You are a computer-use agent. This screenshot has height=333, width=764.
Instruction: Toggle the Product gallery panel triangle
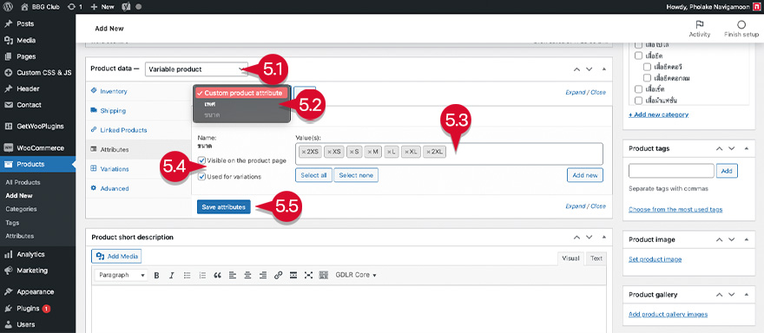747,295
